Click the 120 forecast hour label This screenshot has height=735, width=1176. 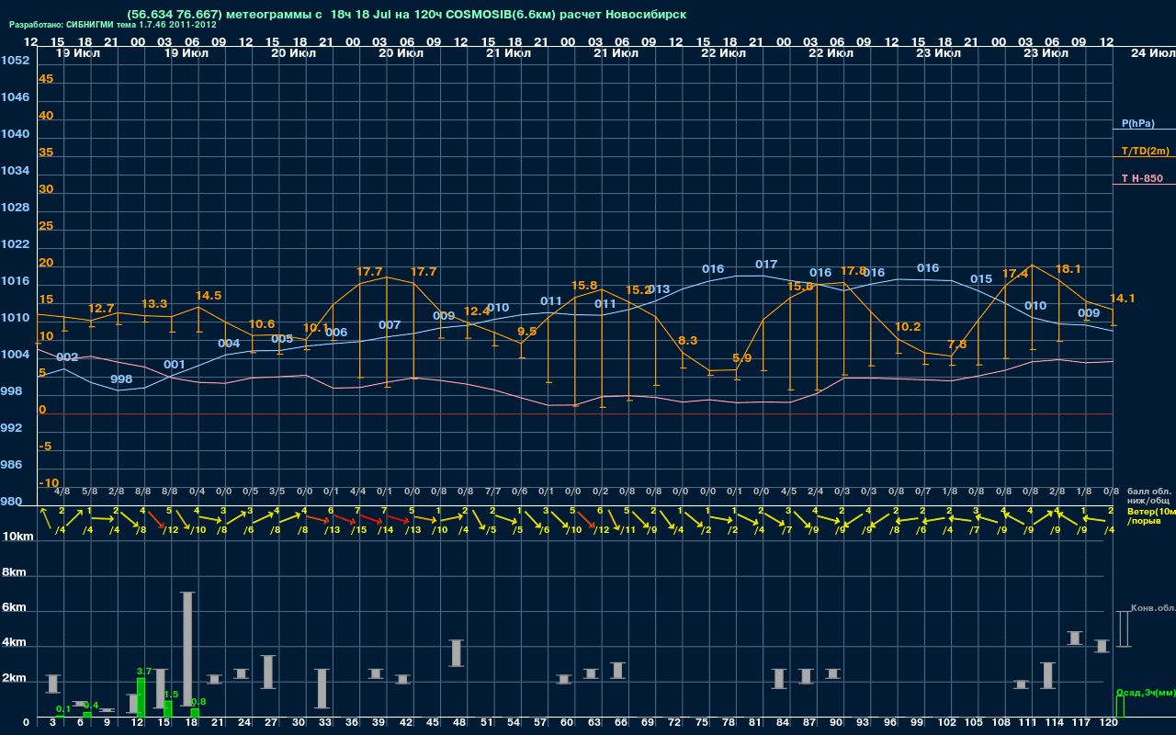tap(1109, 724)
